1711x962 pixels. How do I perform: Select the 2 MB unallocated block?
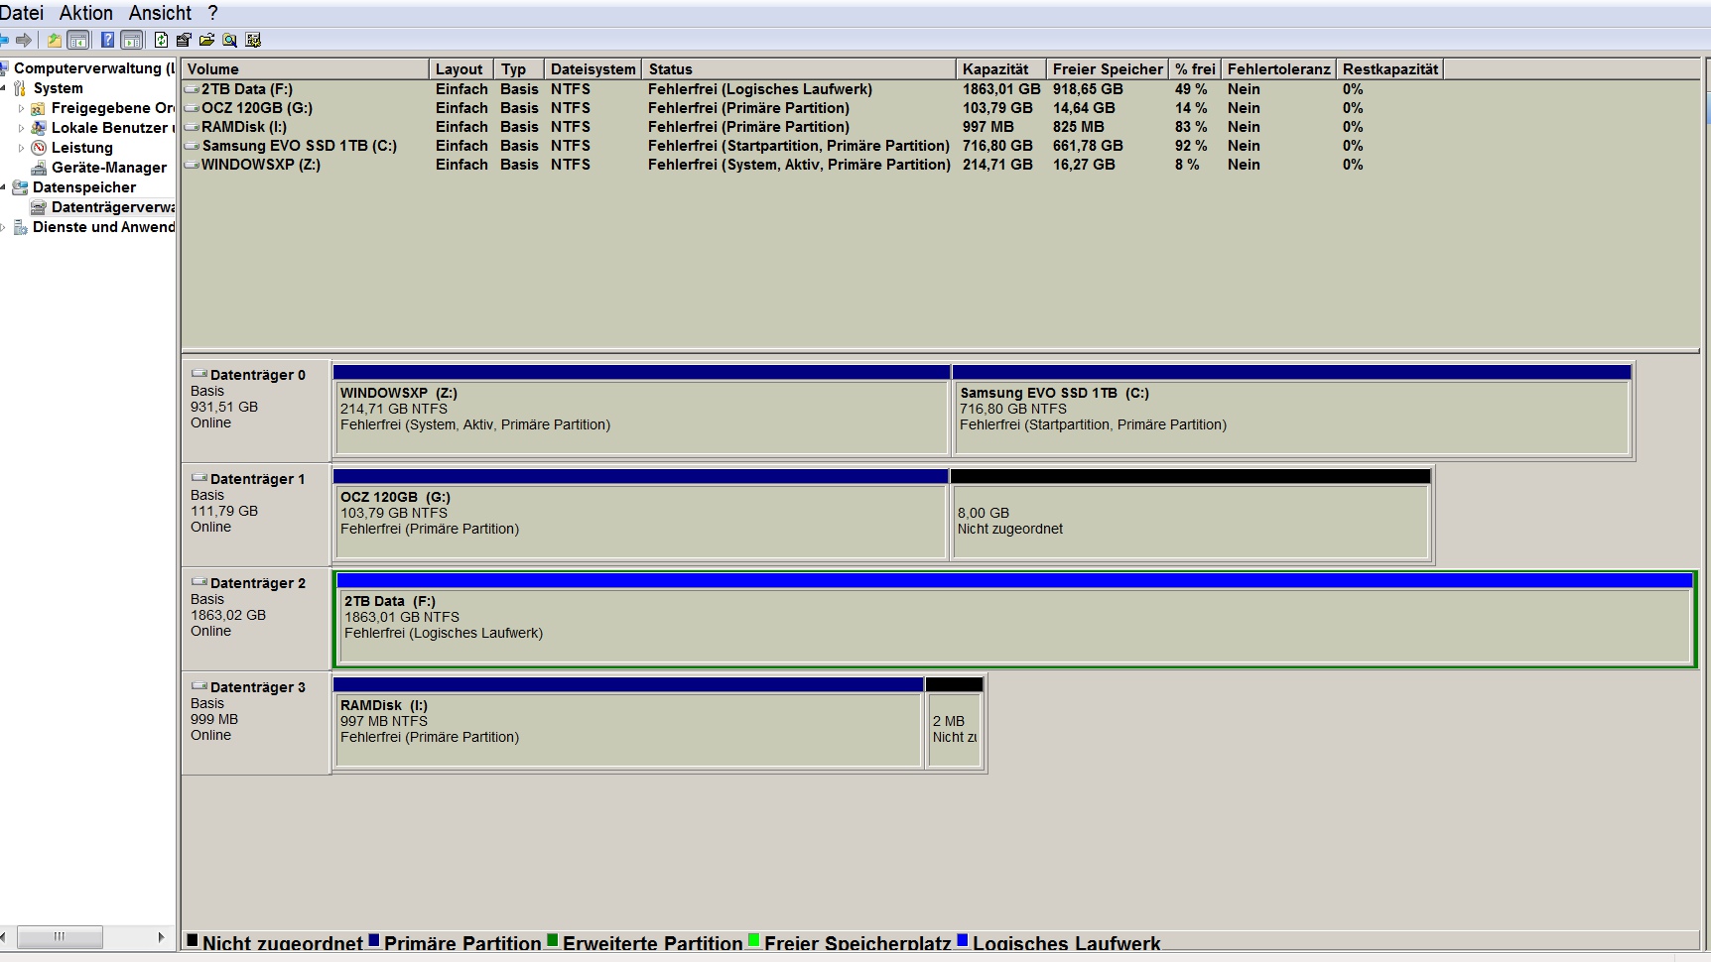click(954, 723)
